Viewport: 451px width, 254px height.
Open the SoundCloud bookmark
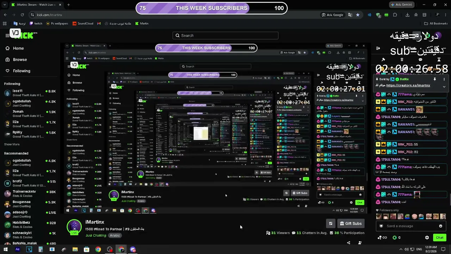coord(83,24)
